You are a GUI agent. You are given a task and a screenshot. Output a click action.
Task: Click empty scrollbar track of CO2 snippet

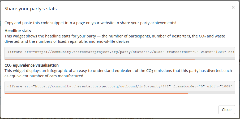coord(212,93)
